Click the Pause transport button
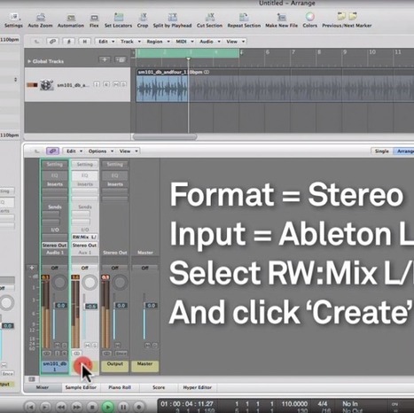The image size is (414, 413). click(123, 407)
